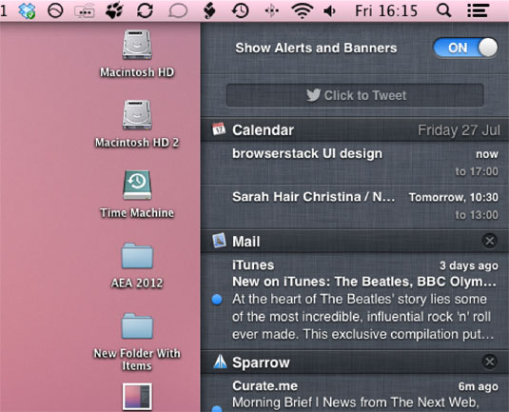Click the Fri 16:15 clock in the menu bar
Screen dimensions: 509x412
point(386,11)
